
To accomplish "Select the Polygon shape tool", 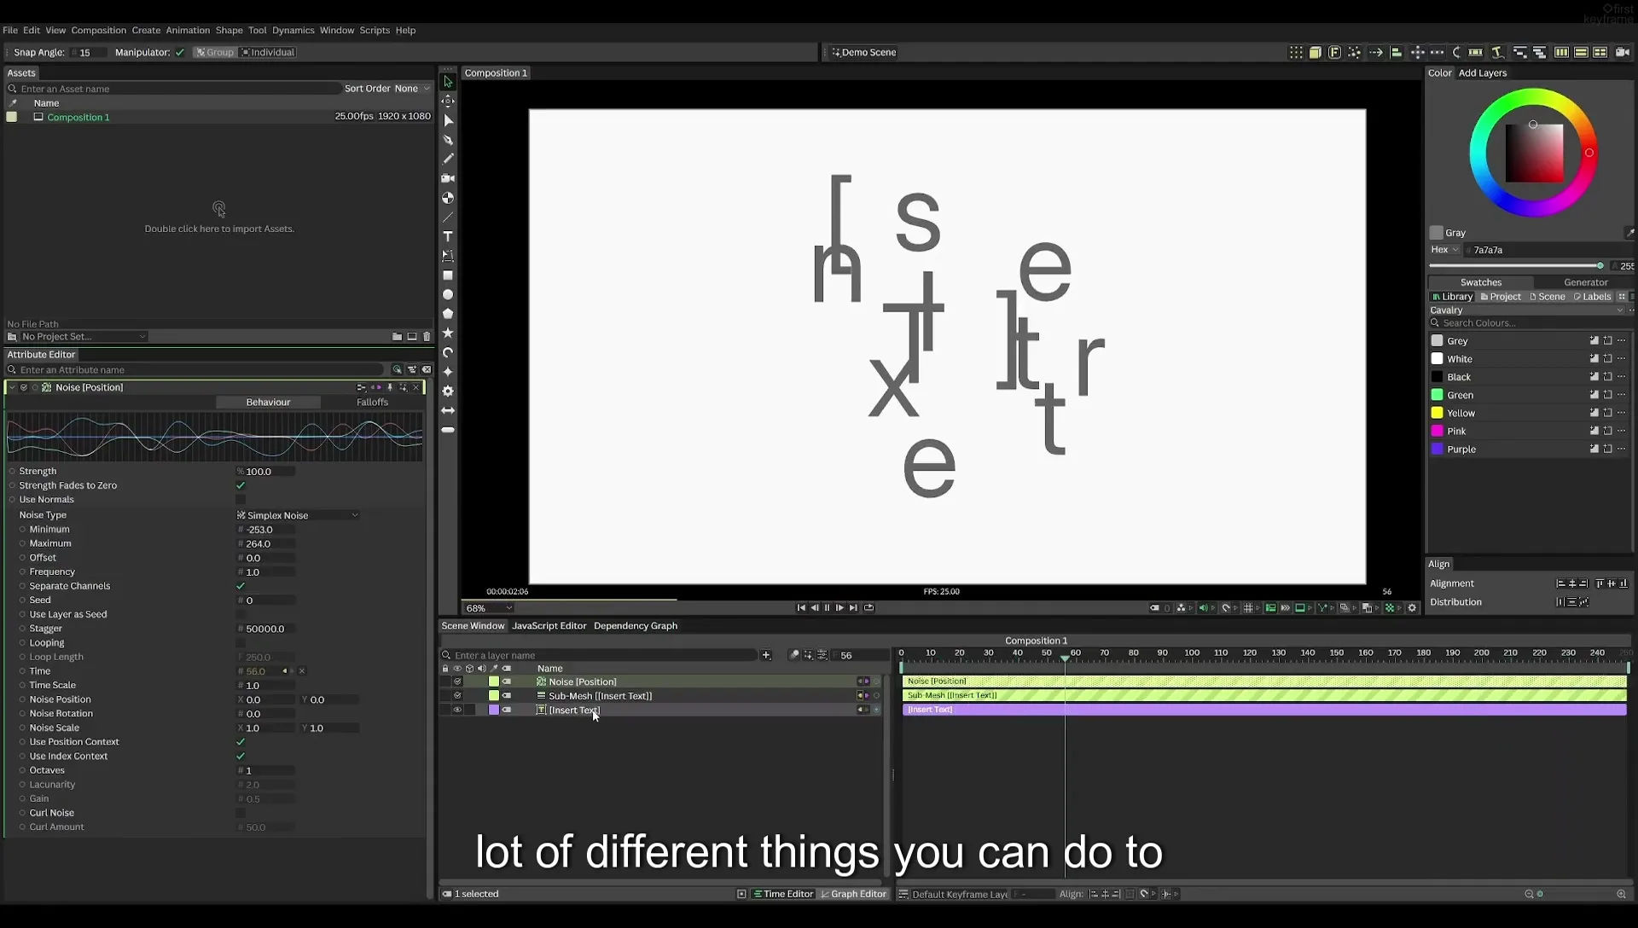I will point(447,314).
